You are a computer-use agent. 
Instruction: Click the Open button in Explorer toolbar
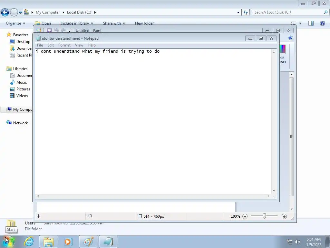(43, 23)
